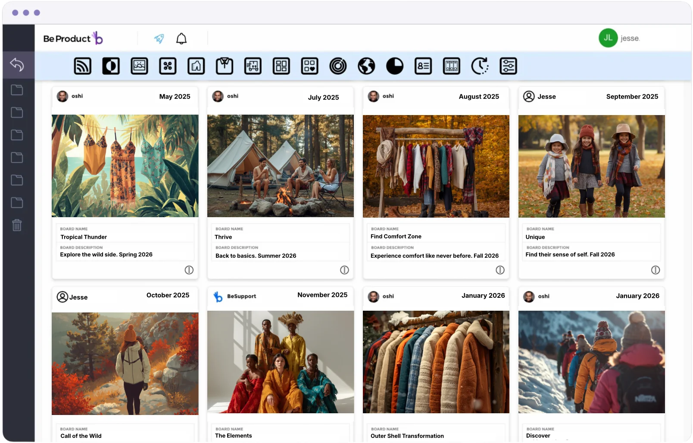Click the jesse username in header

(630, 38)
